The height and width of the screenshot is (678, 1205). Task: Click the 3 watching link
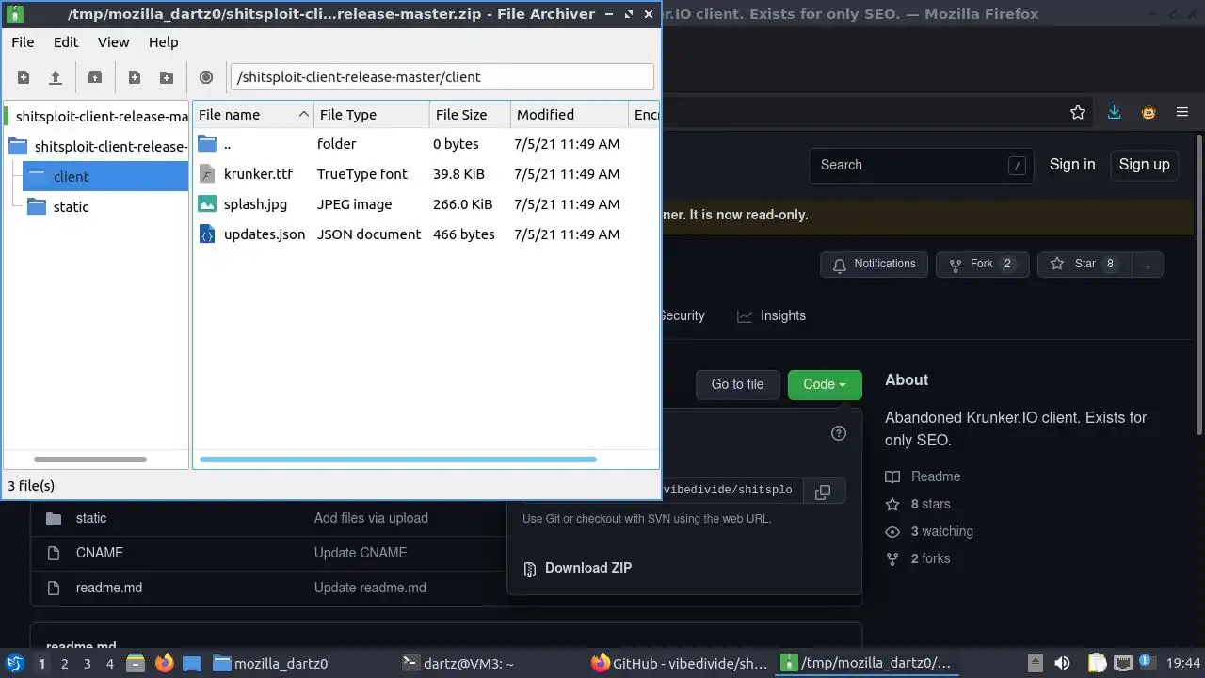pos(941,531)
